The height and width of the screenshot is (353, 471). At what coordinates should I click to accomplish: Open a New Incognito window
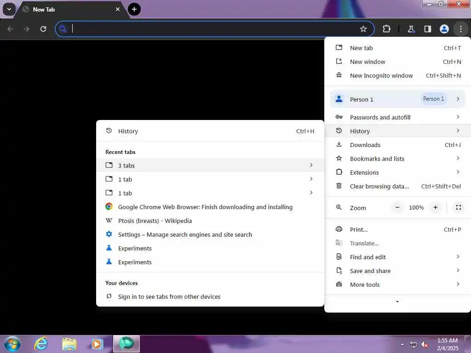pos(398,76)
